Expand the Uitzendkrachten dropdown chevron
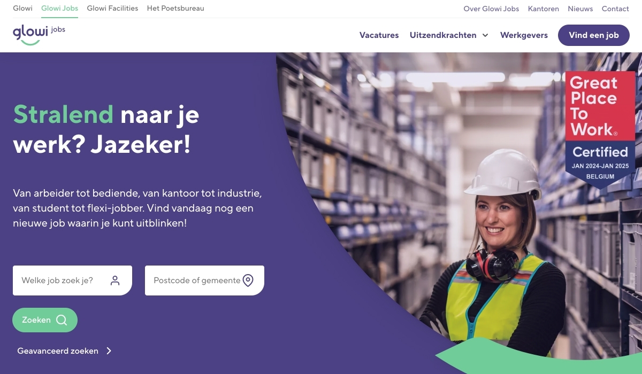The width and height of the screenshot is (642, 374). tap(485, 35)
